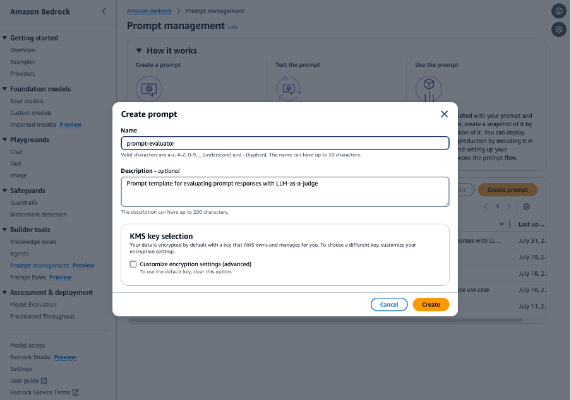Launch the CloudShell hexagon icon
Image resolution: width=571 pixels, height=400 pixels.
pos(558,29)
